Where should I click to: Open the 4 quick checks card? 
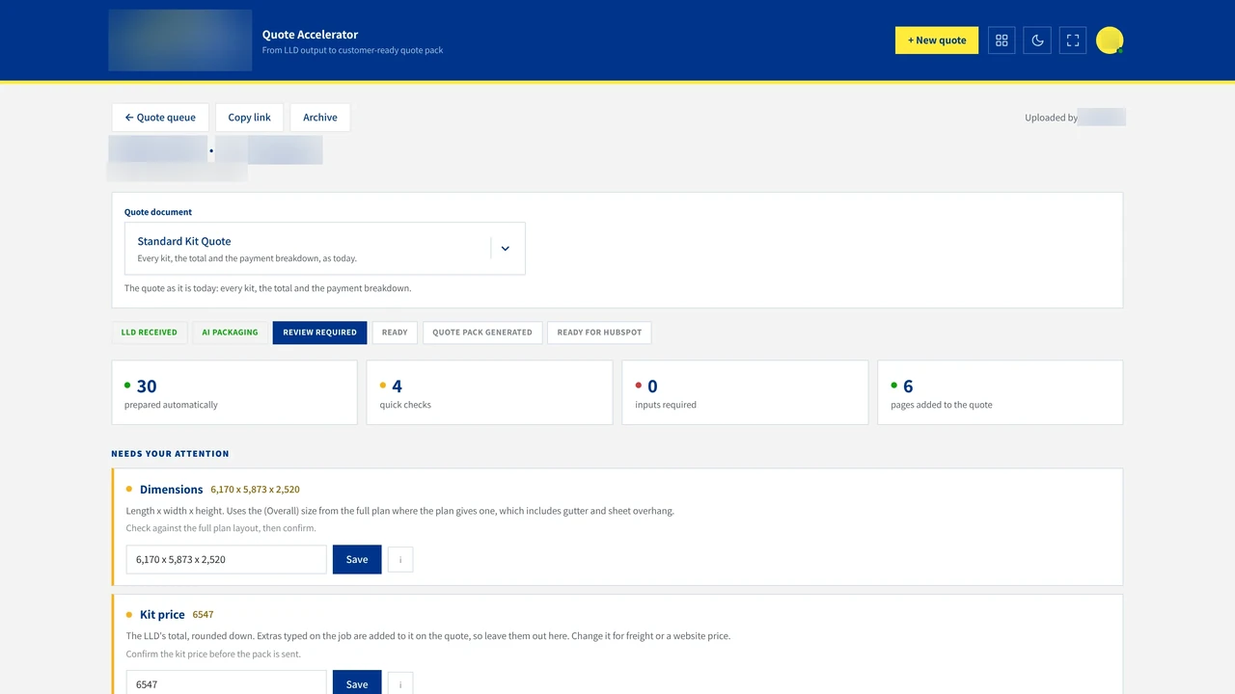point(489,392)
